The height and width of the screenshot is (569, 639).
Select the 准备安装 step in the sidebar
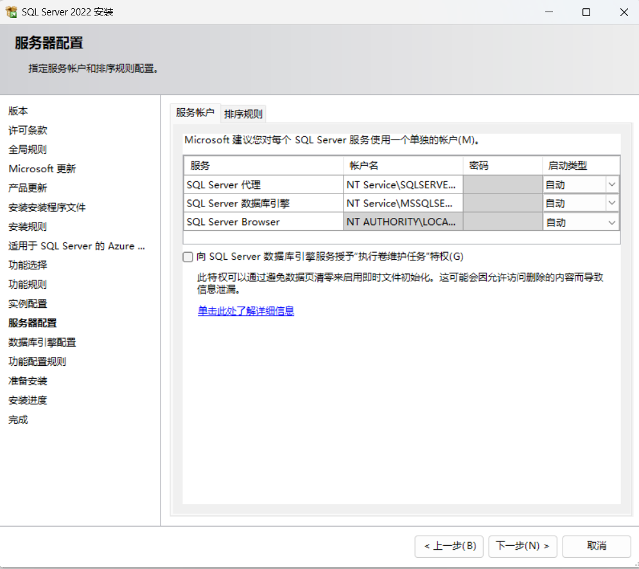pyautogui.click(x=28, y=381)
